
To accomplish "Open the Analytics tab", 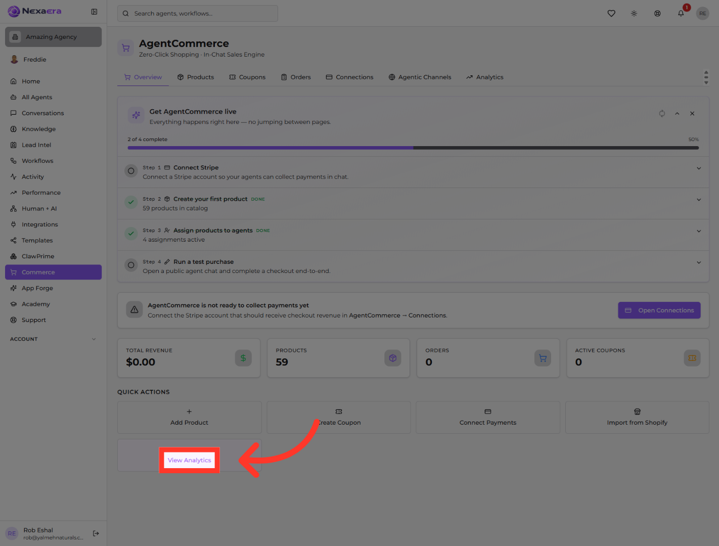I will (485, 77).
